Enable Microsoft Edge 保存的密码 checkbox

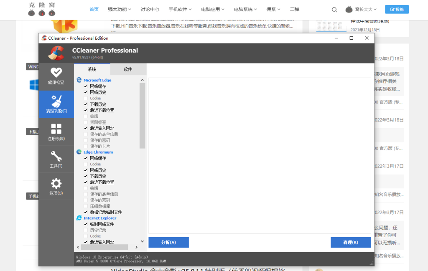(85, 140)
